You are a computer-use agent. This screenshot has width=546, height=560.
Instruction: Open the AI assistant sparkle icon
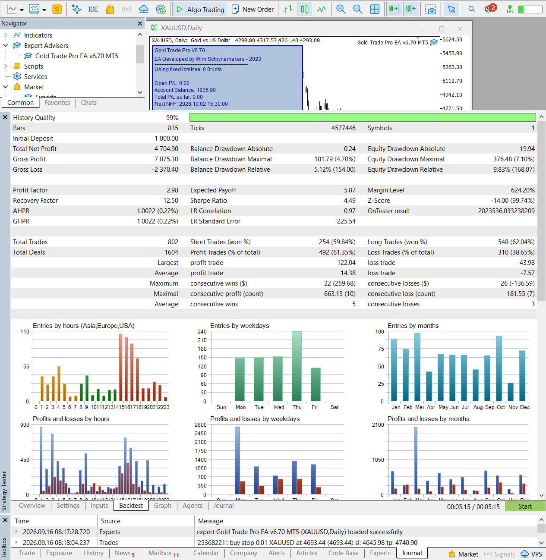point(76,9)
